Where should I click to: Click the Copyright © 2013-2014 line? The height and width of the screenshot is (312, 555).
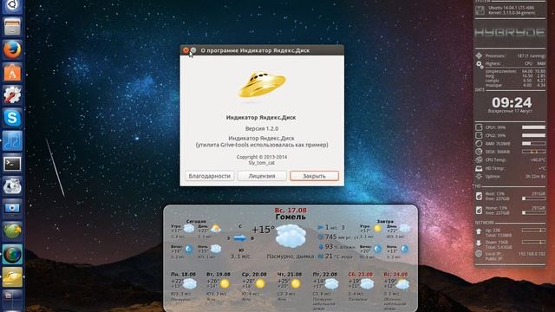[262, 157]
